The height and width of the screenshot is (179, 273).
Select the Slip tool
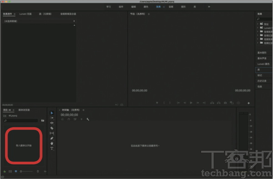tap(52, 133)
